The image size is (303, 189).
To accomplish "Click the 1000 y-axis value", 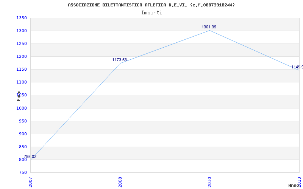I will tap(22, 108).
